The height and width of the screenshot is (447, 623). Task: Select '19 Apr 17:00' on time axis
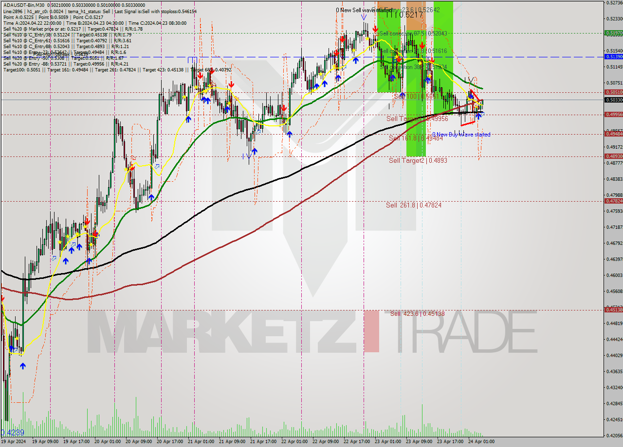[77, 442]
